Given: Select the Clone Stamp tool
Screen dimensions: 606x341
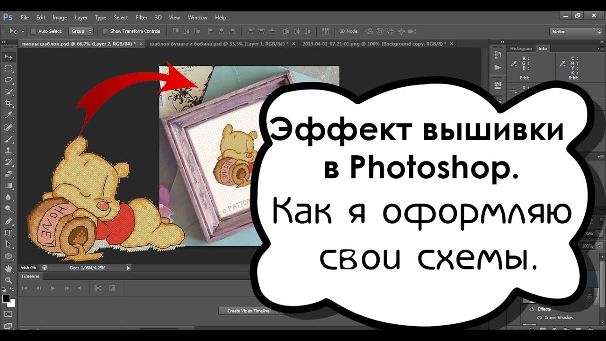Looking at the screenshot, I should pyautogui.click(x=9, y=151).
